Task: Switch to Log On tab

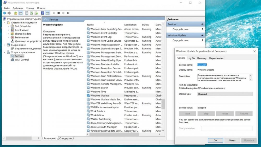Action: [x=191, y=58]
